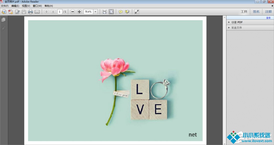Click the create PDF online toolbar icon
The width and height of the screenshot is (274, 145).
click(4, 12)
